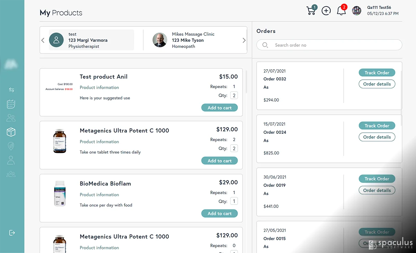Screen dimensions: 416x253
Task: Click the search magnifier icon in Orders
Action: point(265,45)
